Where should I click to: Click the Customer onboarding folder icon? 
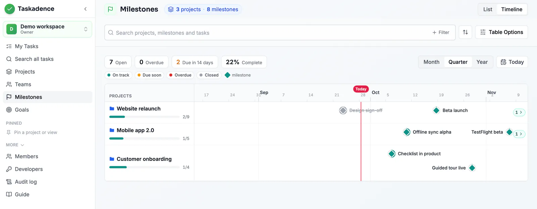coord(112,159)
